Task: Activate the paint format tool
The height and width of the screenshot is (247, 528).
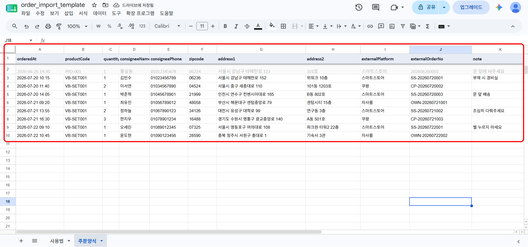Action: tap(59, 26)
